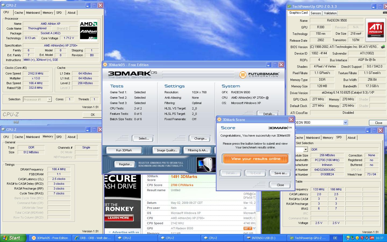Click the 2700 CPUMarks score text
Screen dimensions: 387x242
[182, 185]
